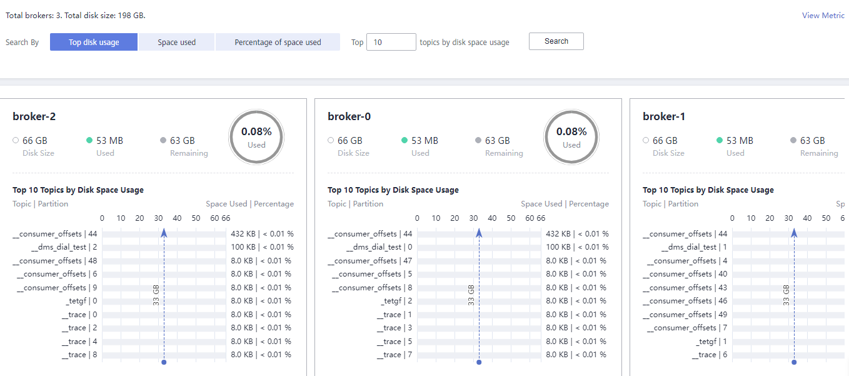Click the 33 GB arrow marker in broker-0 chart
849x376 pixels.
point(479,233)
